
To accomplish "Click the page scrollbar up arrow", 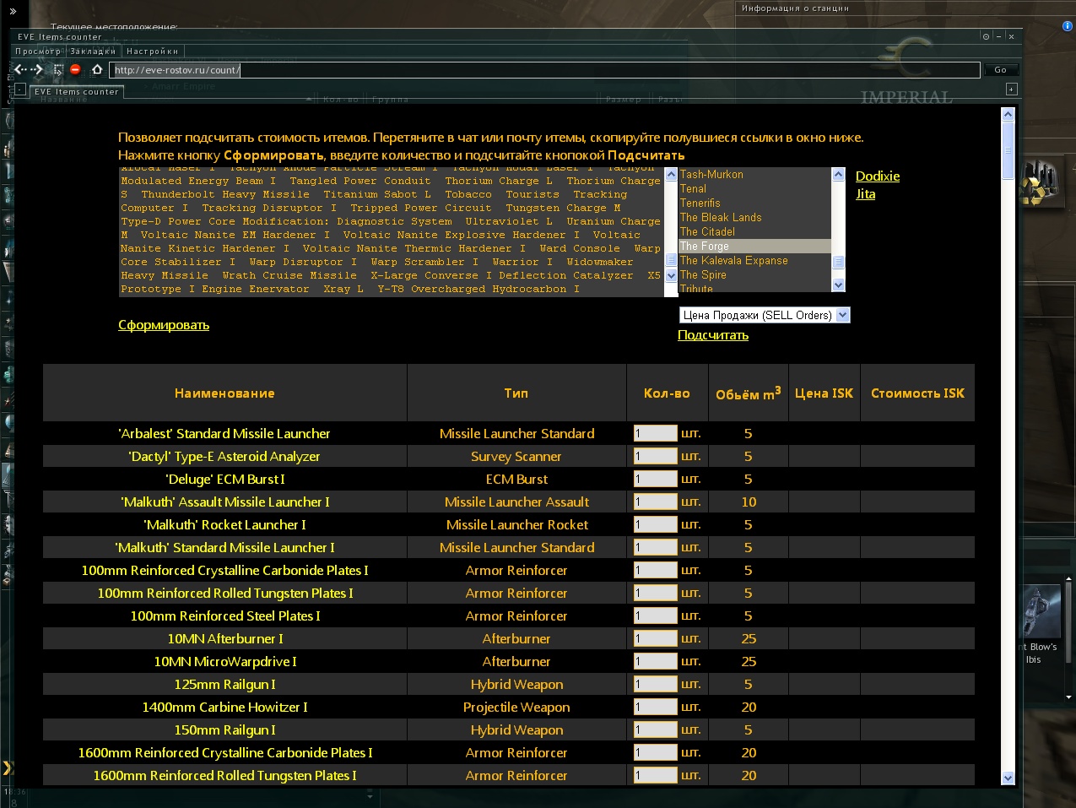I will click(1008, 114).
